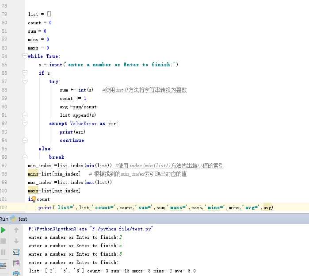Click the 'continue' keyword
This screenshot has width=309, height=276.
tap(72, 140)
